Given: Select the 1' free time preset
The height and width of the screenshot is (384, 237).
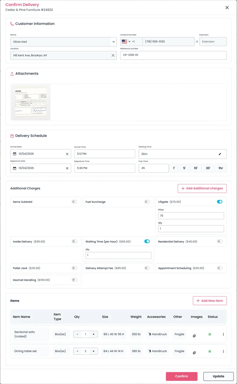Looking at the screenshot, I should [x=174, y=168].
